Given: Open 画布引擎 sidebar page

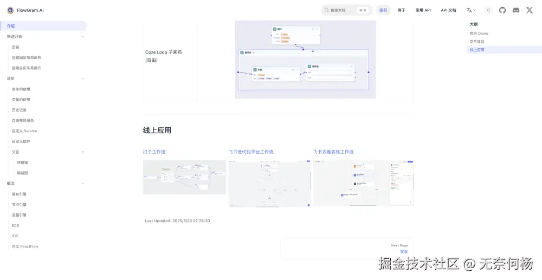Looking at the screenshot, I should click(x=19, y=194).
